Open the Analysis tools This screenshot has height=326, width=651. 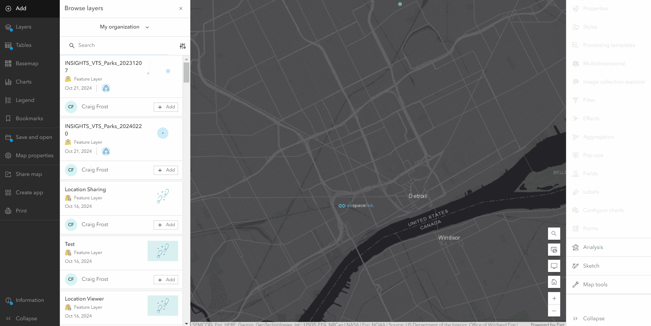point(593,247)
